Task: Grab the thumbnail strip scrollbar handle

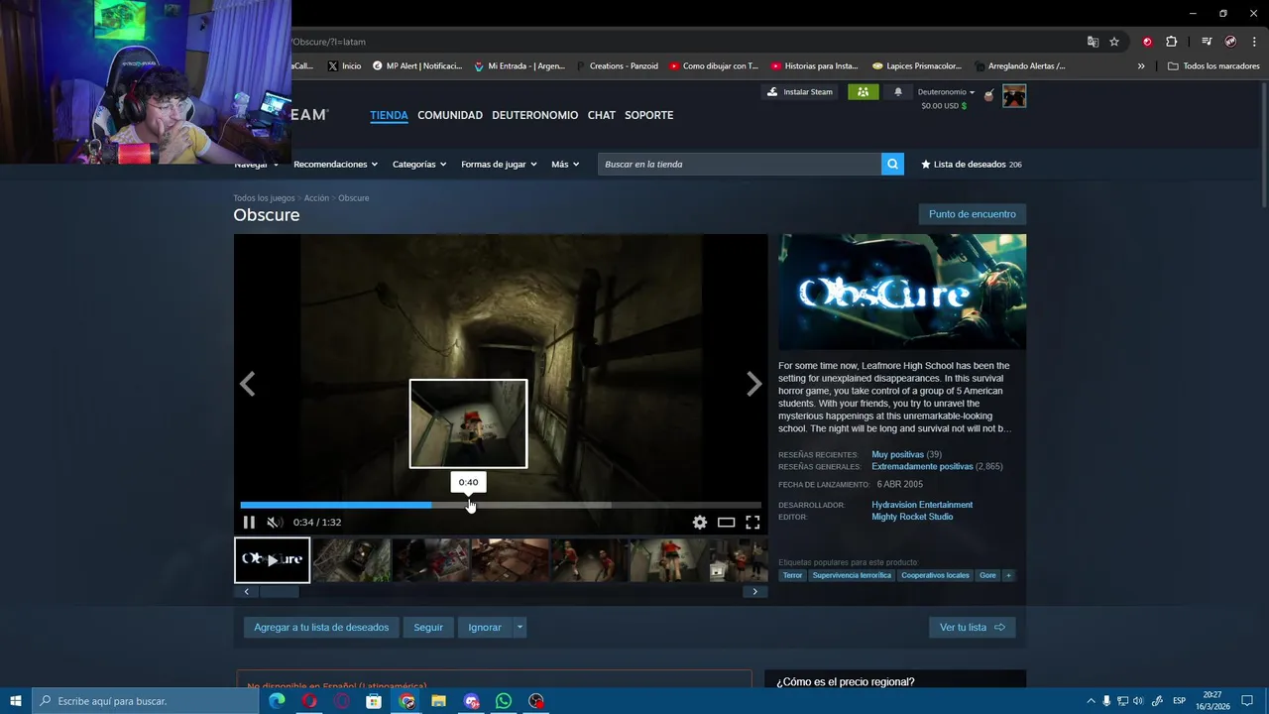Action: pos(280,592)
